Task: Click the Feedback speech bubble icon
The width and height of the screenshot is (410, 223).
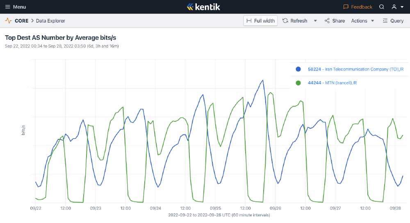Action: coord(346,7)
